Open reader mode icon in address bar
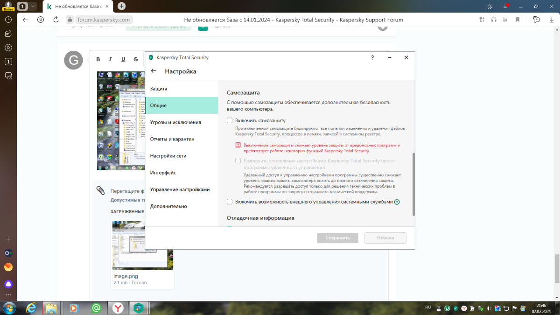This screenshot has height=315, width=560. pyautogui.click(x=506, y=20)
